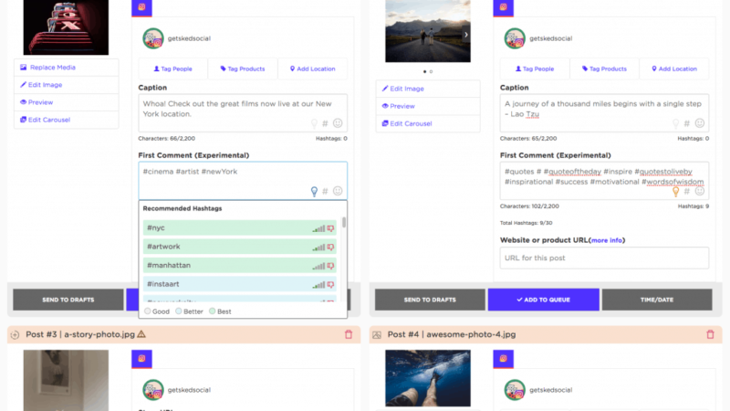Click thumbs-down icon for #nyc hashtag
Viewport: 730px width, 411px height.
(330, 228)
